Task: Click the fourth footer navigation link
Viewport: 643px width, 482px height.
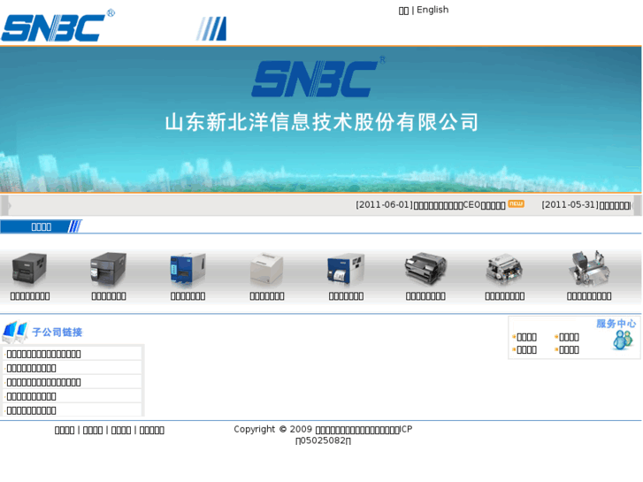Action: [x=152, y=430]
